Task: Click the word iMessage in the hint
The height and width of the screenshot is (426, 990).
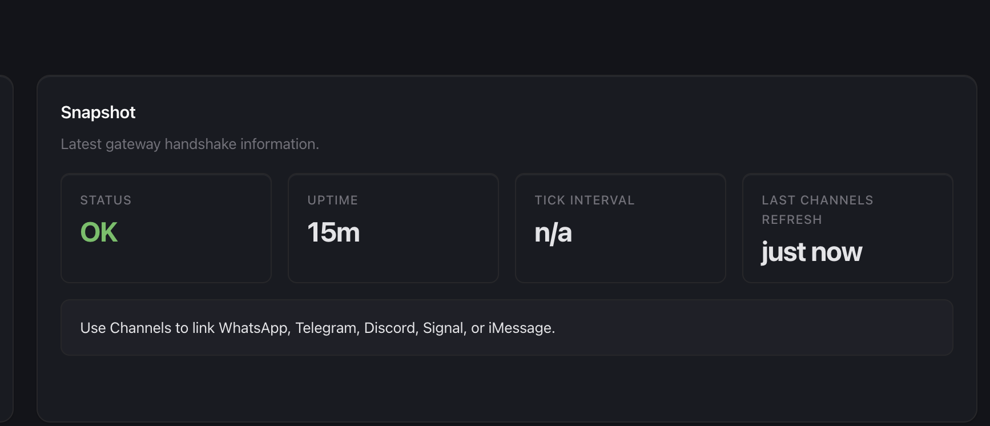Action: pos(521,328)
